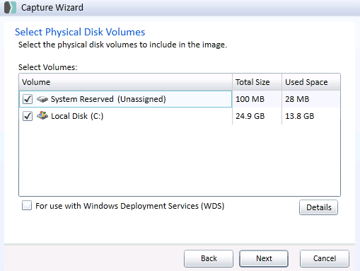The image size is (360, 271).
Task: Cancel the Capture Wizard
Action: (x=325, y=258)
